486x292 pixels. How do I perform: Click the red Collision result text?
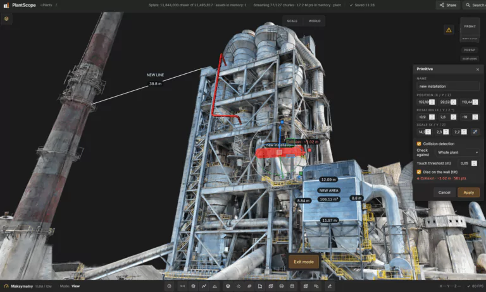[442, 178]
